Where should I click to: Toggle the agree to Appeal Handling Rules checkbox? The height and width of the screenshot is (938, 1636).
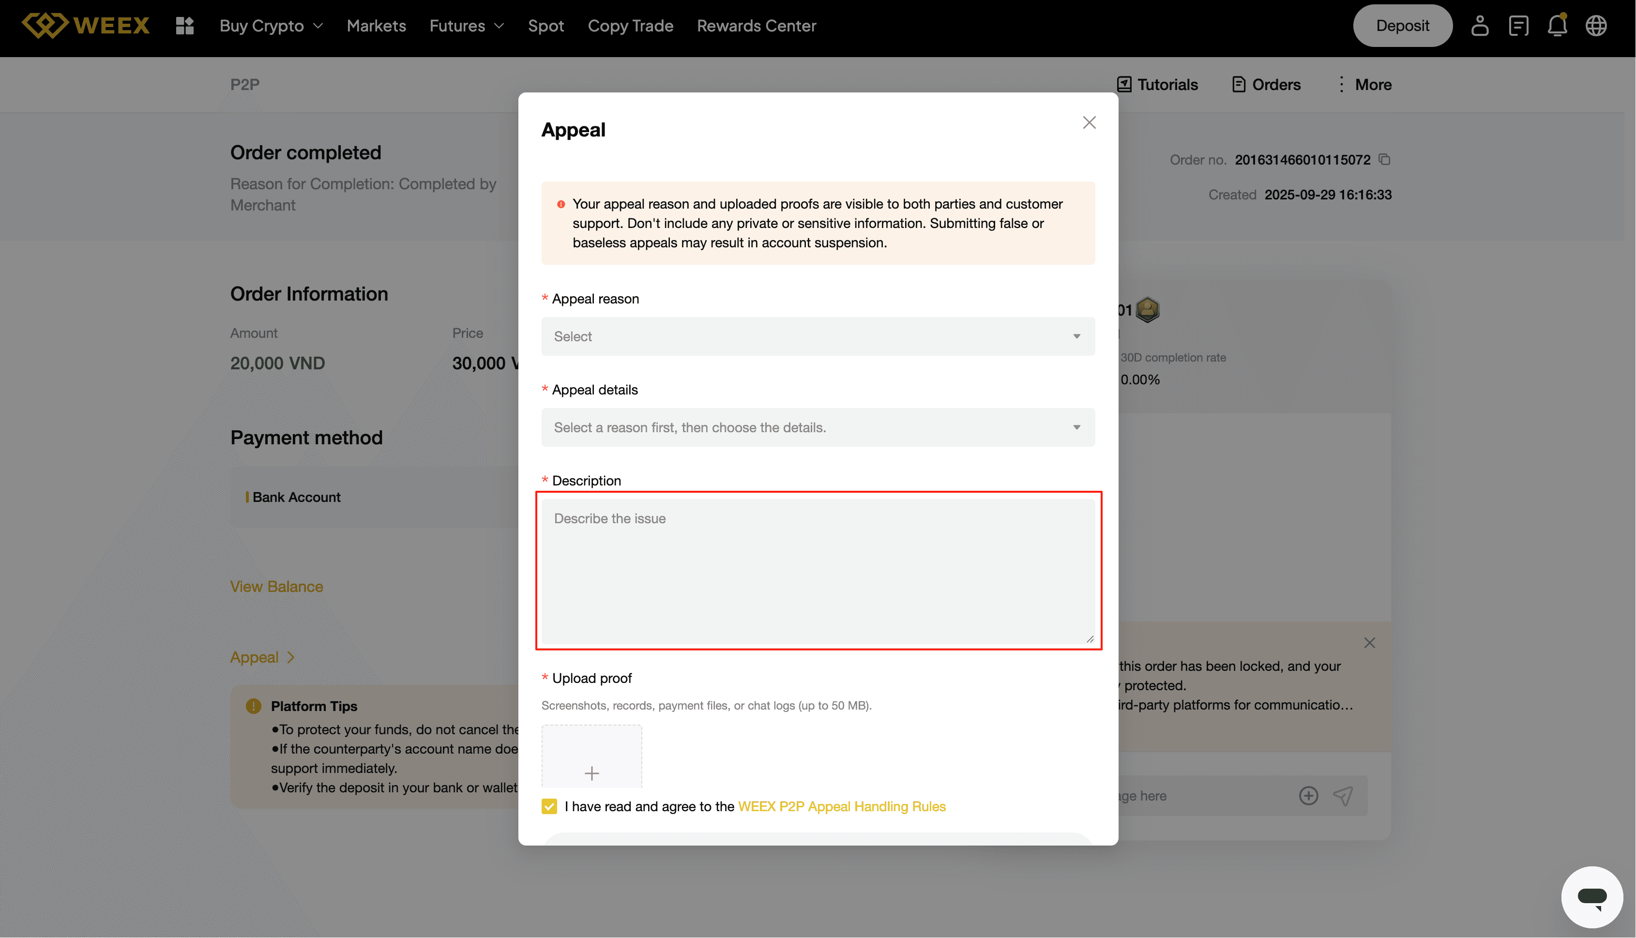point(549,806)
